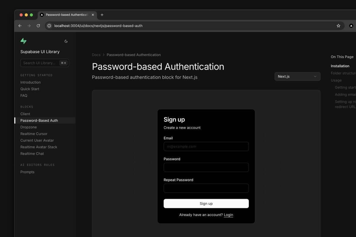Viewport: 356px width, 237px height.
Task: Reload the page with the refresh icon
Action: (x=38, y=26)
